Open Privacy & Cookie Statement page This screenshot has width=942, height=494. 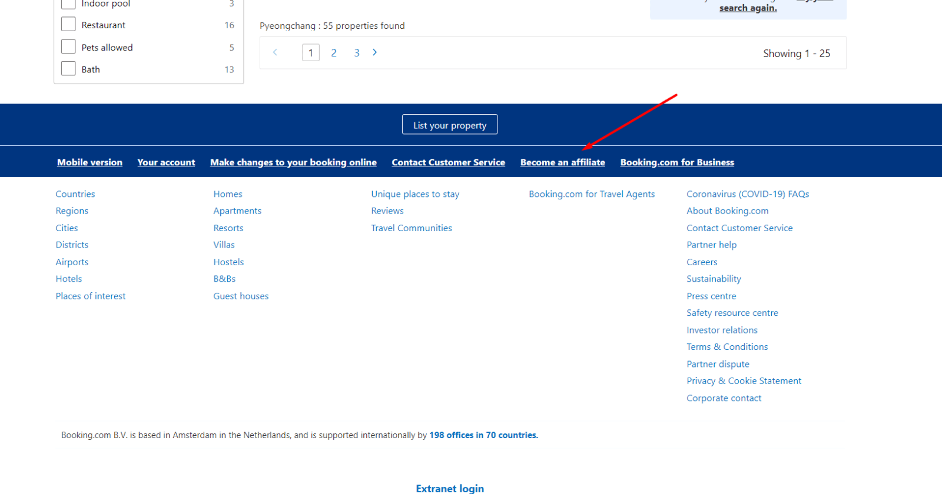pyautogui.click(x=744, y=381)
